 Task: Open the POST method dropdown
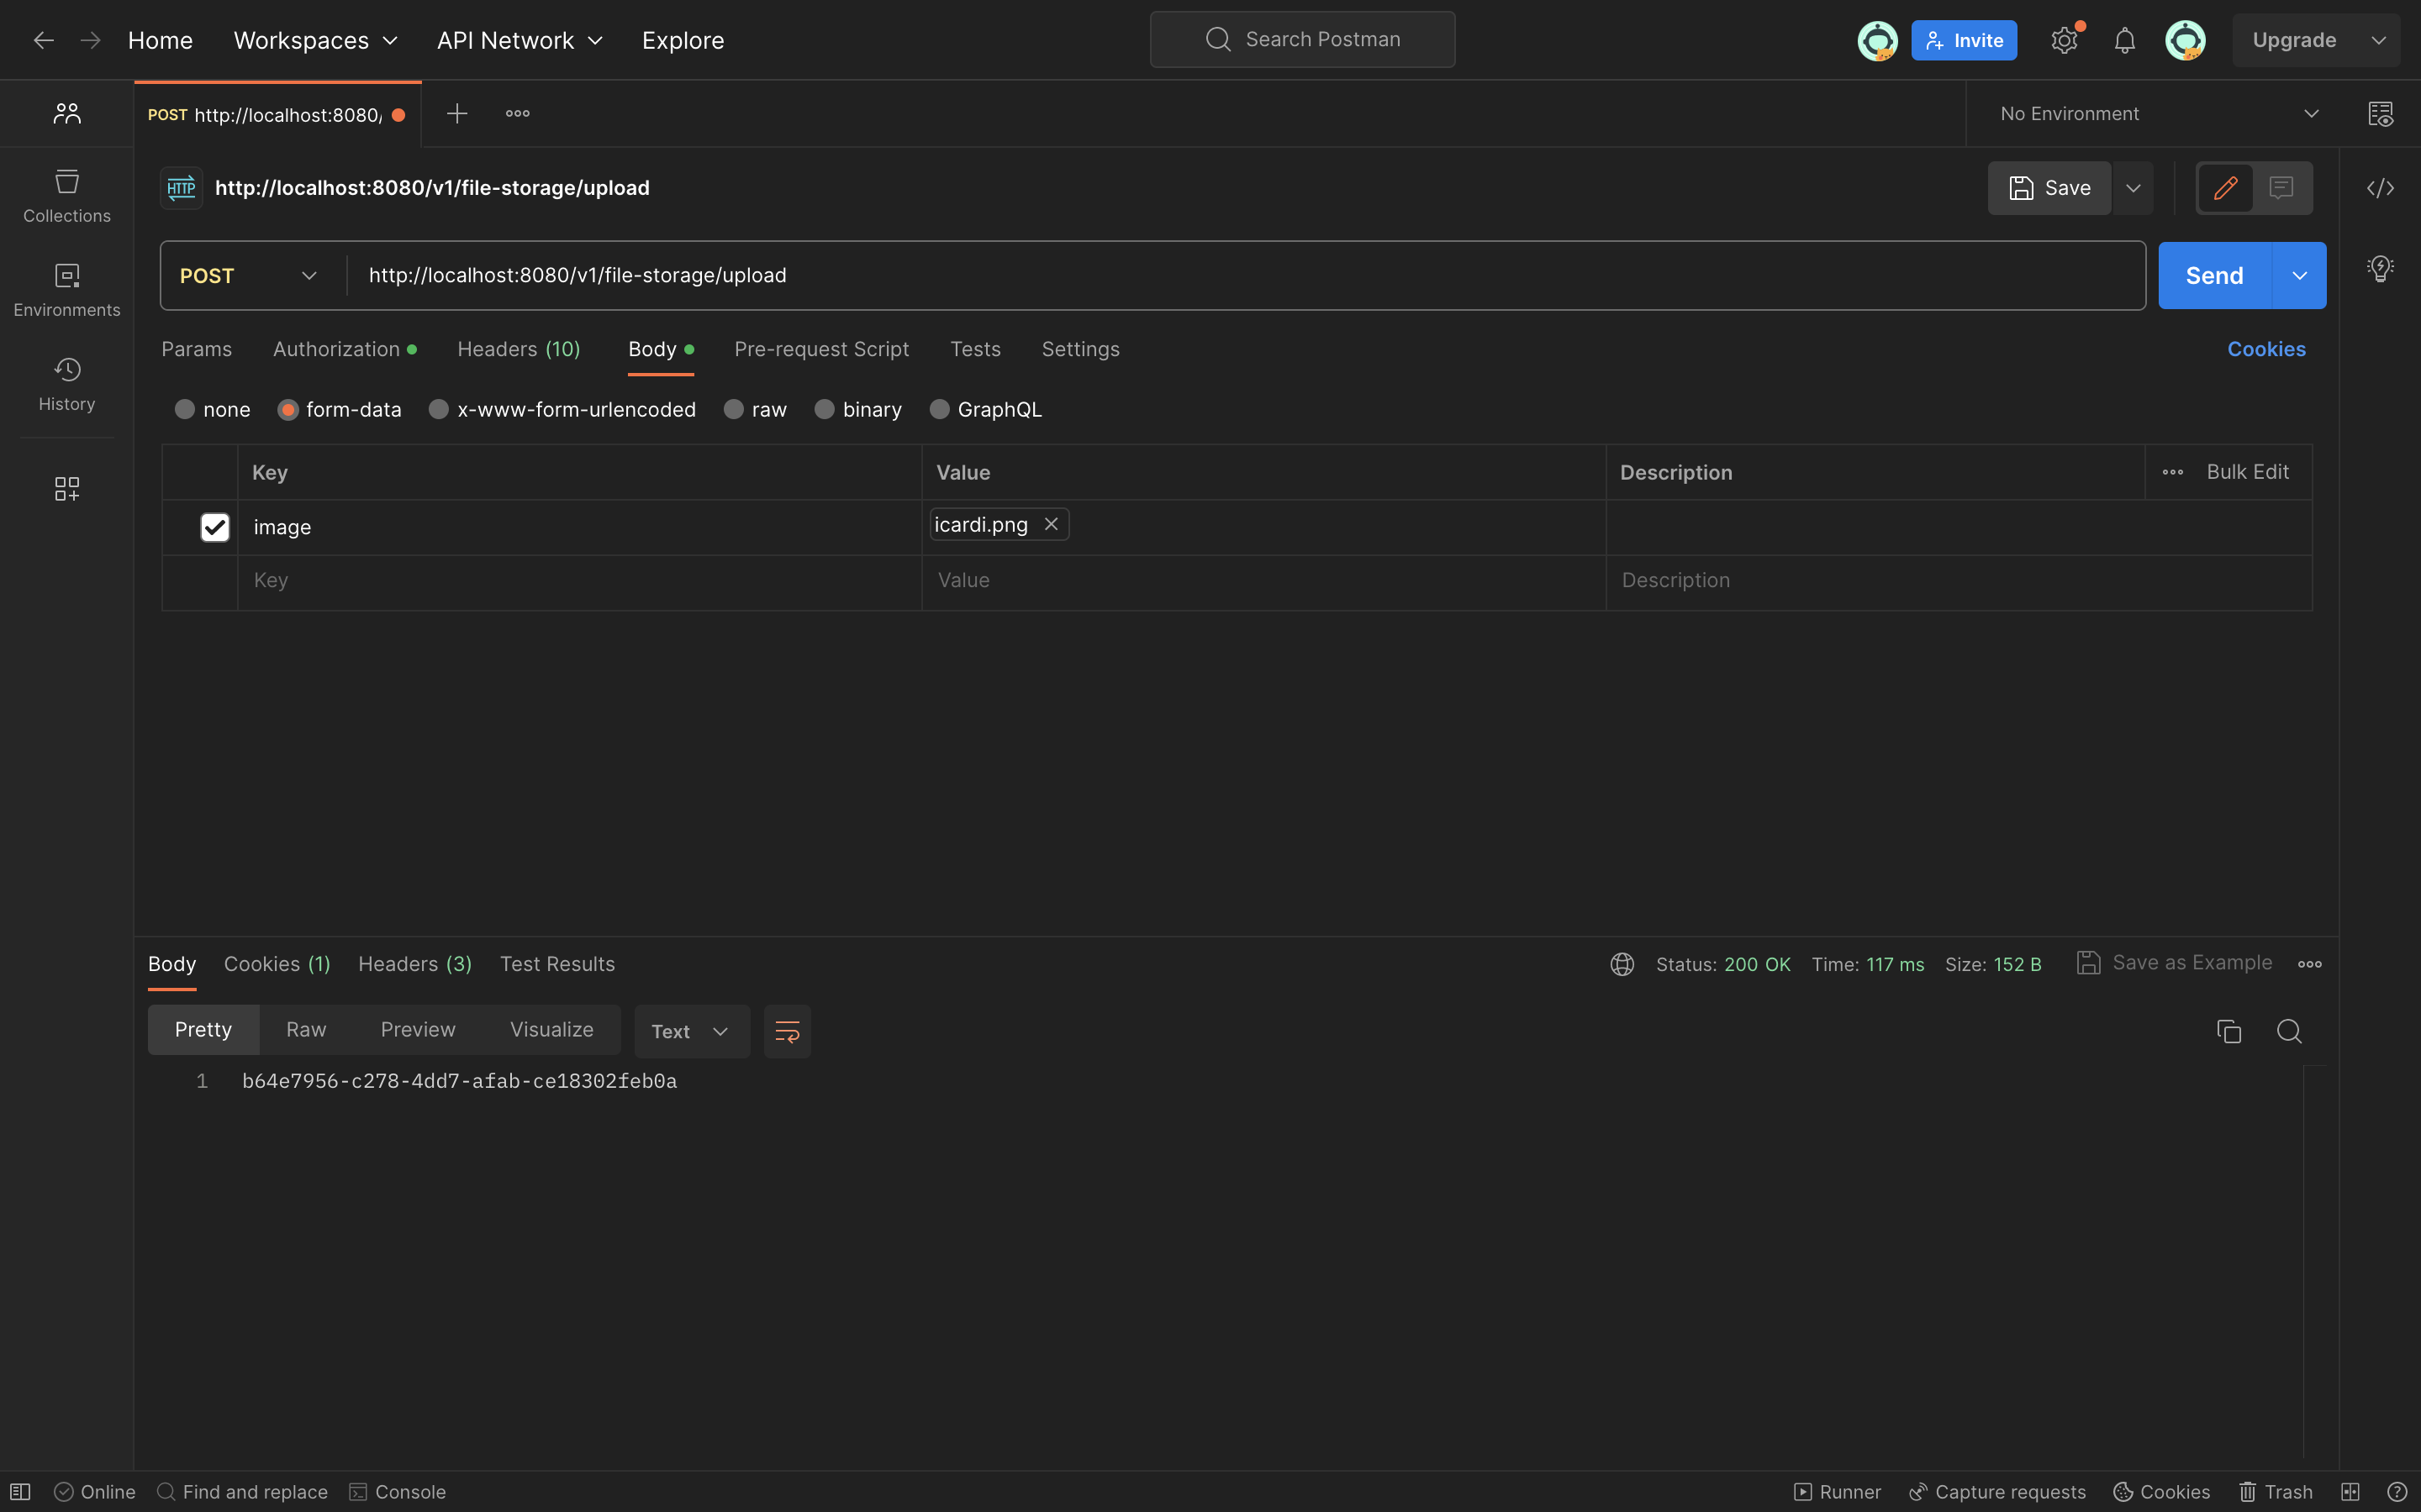pyautogui.click(x=248, y=275)
